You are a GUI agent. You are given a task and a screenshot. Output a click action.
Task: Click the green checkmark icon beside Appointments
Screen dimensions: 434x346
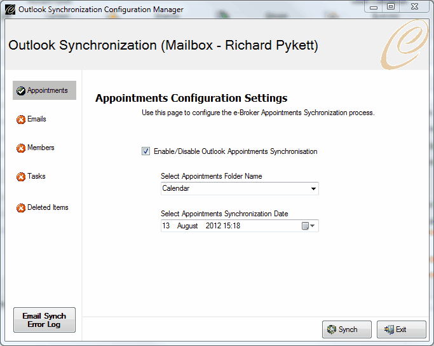click(x=21, y=90)
